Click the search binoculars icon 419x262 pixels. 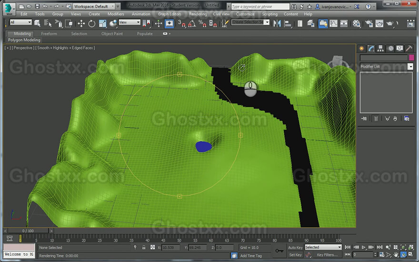click(x=294, y=6)
